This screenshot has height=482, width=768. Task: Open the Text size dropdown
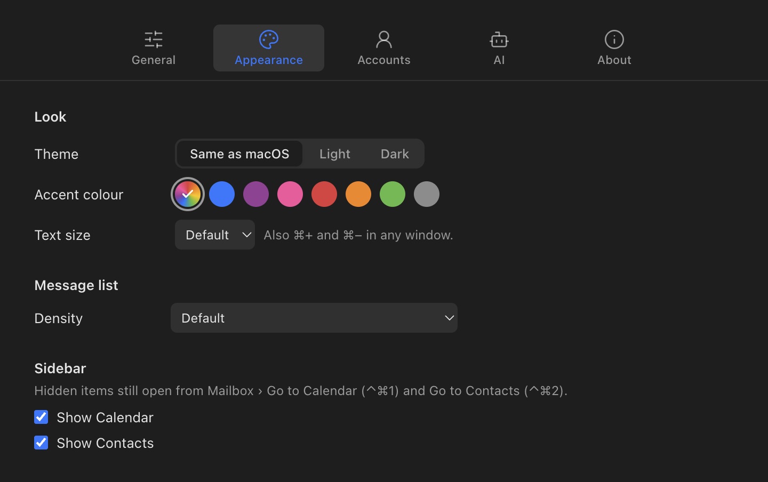coord(215,235)
